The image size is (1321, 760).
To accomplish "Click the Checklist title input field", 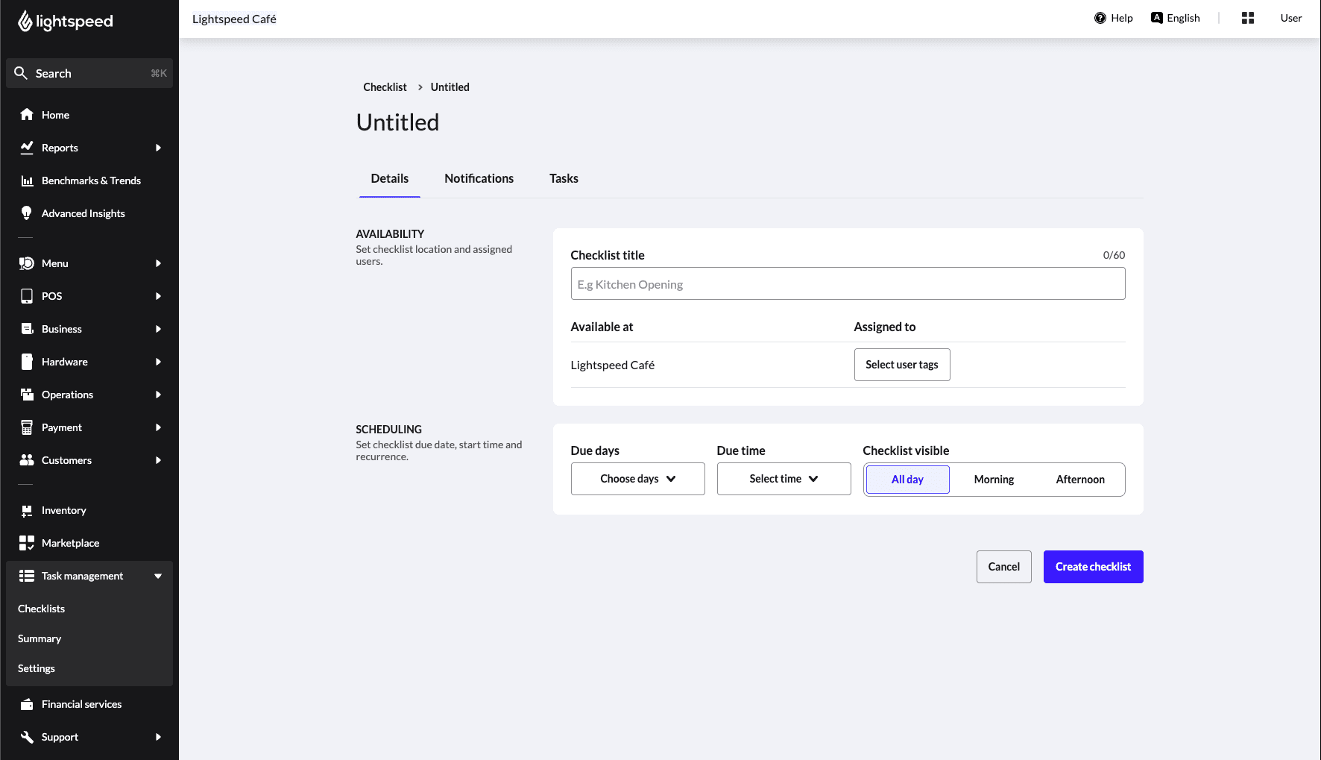I will pos(848,283).
